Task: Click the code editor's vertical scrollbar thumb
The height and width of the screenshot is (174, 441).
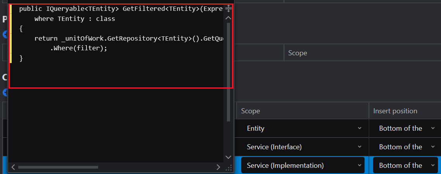Action: [x=228, y=72]
